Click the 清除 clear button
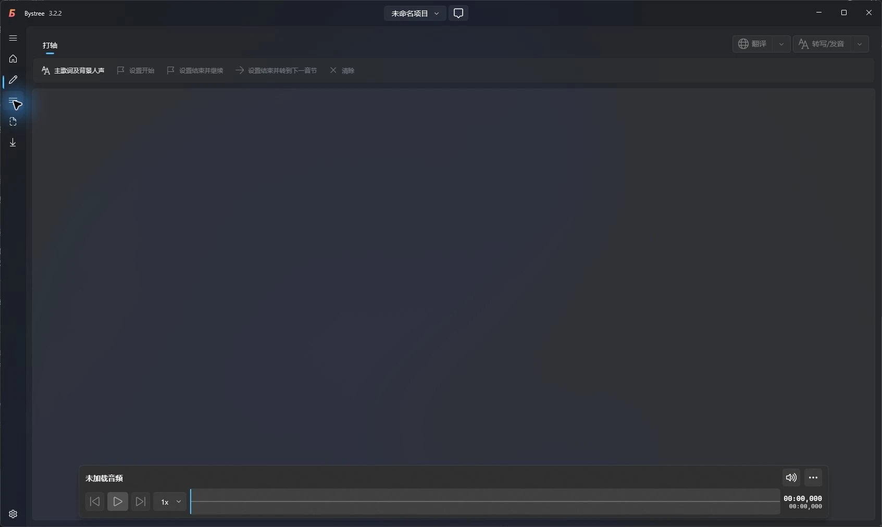This screenshot has width=882, height=527. [342, 70]
